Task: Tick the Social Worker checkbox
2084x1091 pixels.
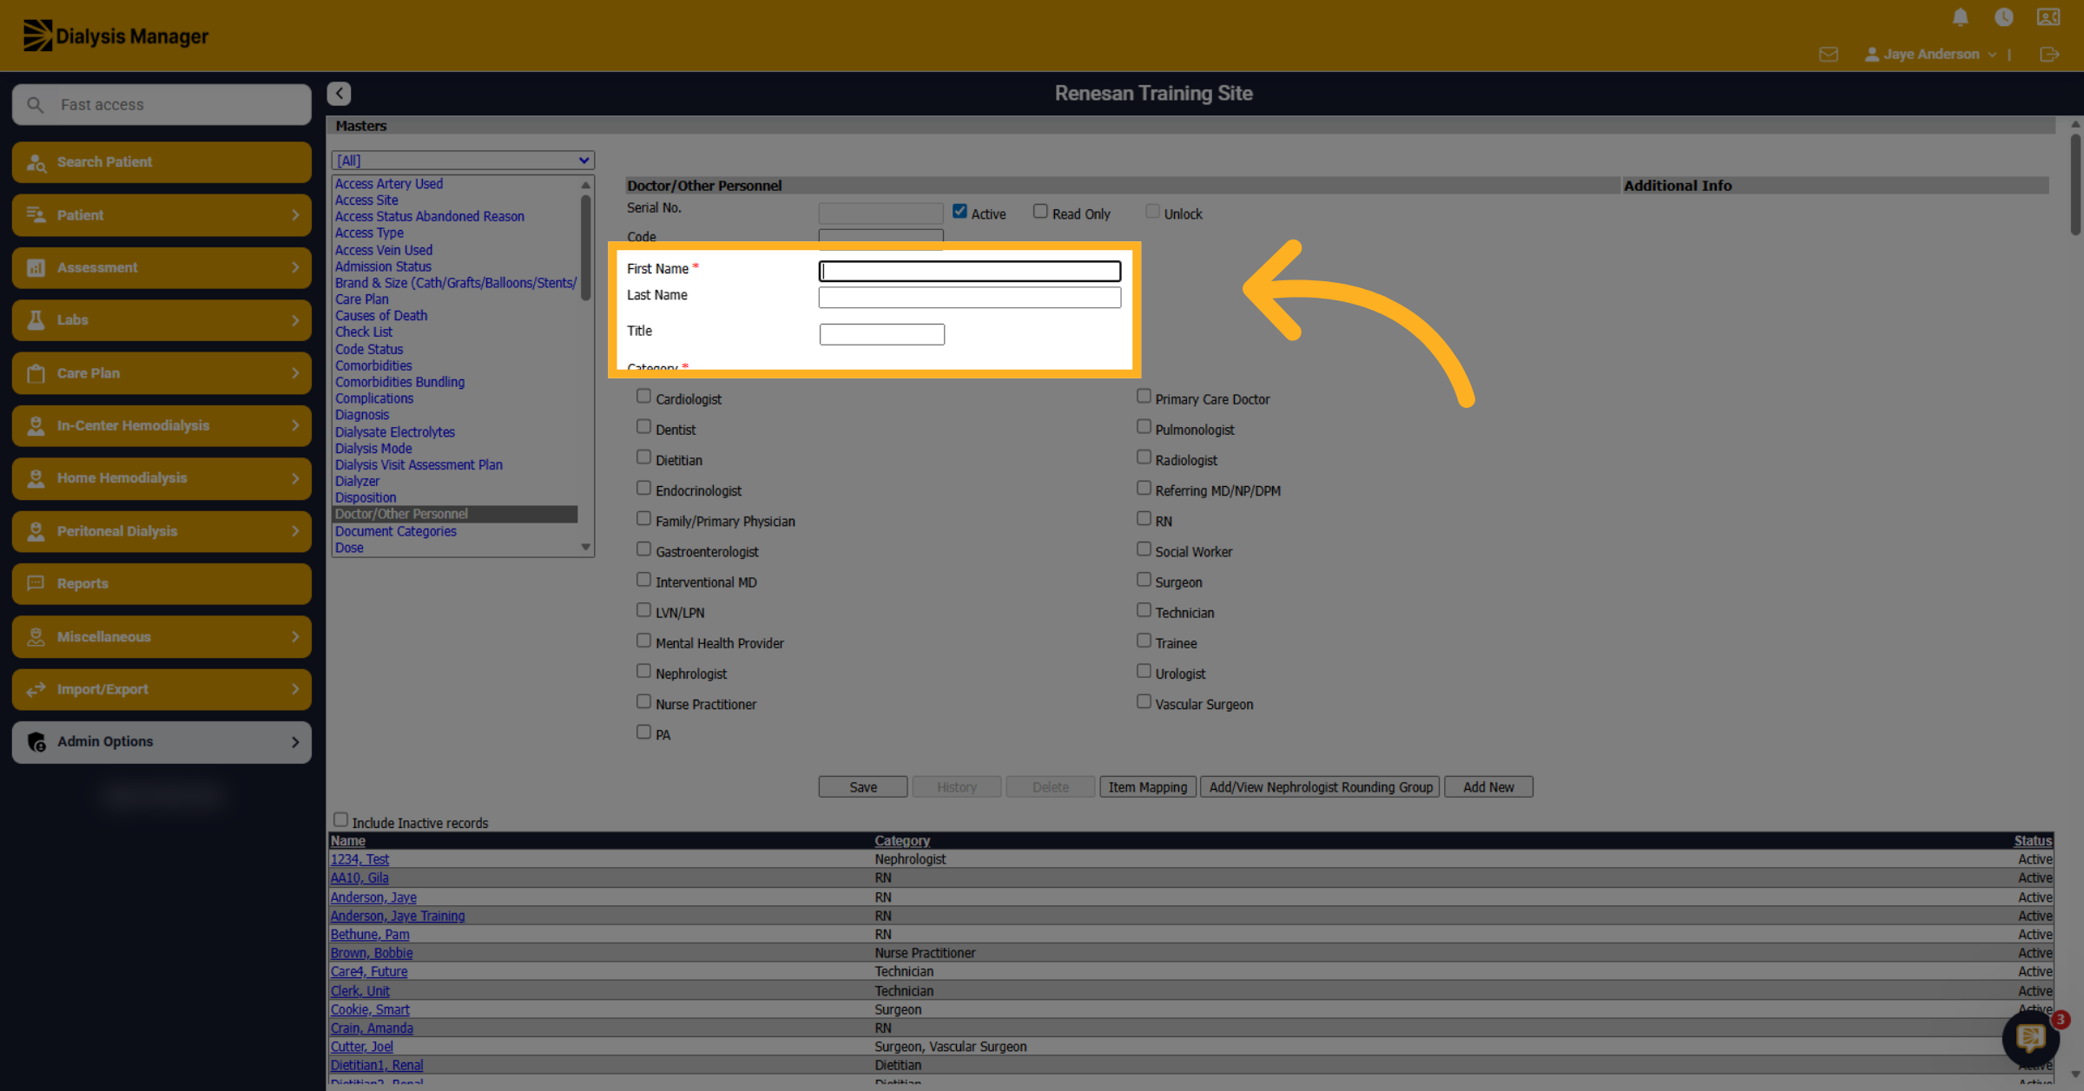Action: click(1144, 549)
